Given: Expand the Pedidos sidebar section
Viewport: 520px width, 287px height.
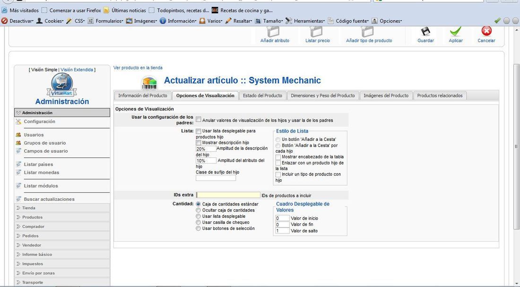Looking at the screenshot, I should click(x=62, y=236).
